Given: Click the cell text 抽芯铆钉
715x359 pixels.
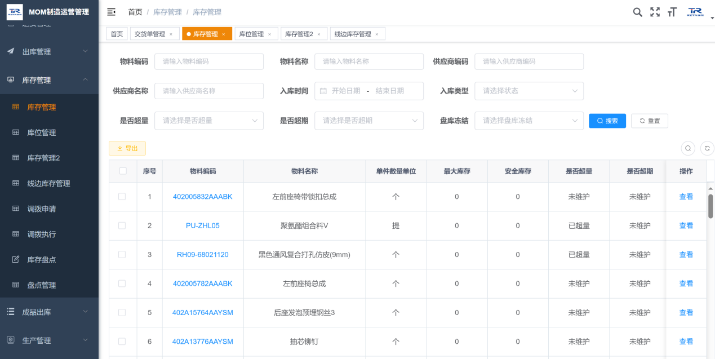Looking at the screenshot, I should pyautogui.click(x=304, y=342).
